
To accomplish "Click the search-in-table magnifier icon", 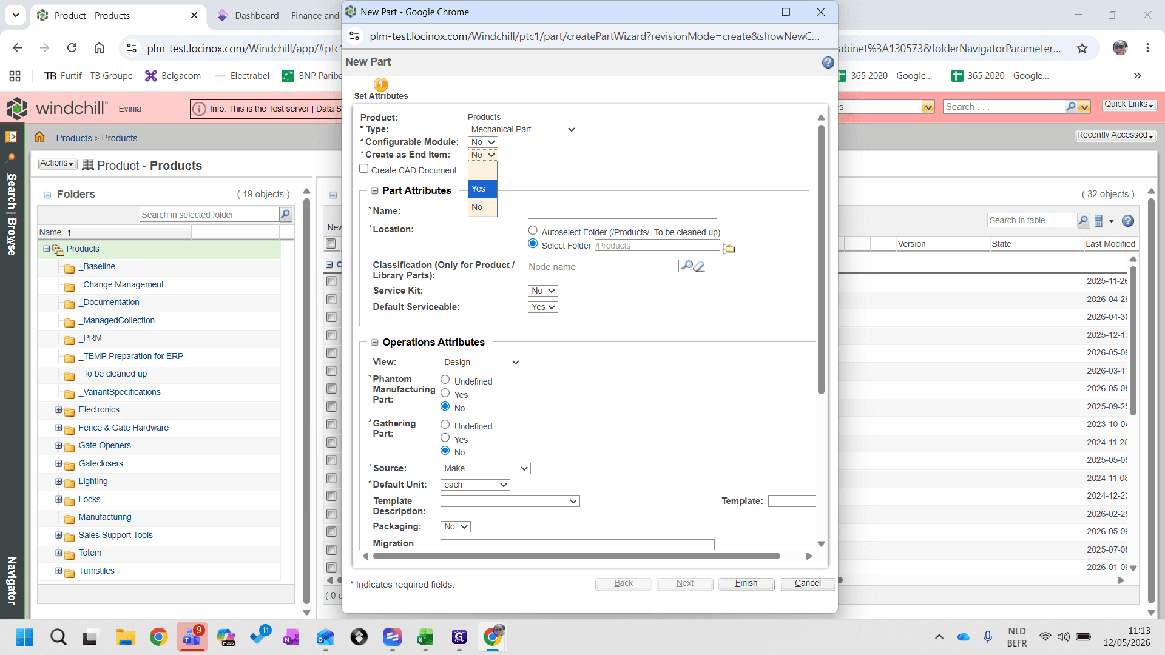I will tap(1083, 220).
